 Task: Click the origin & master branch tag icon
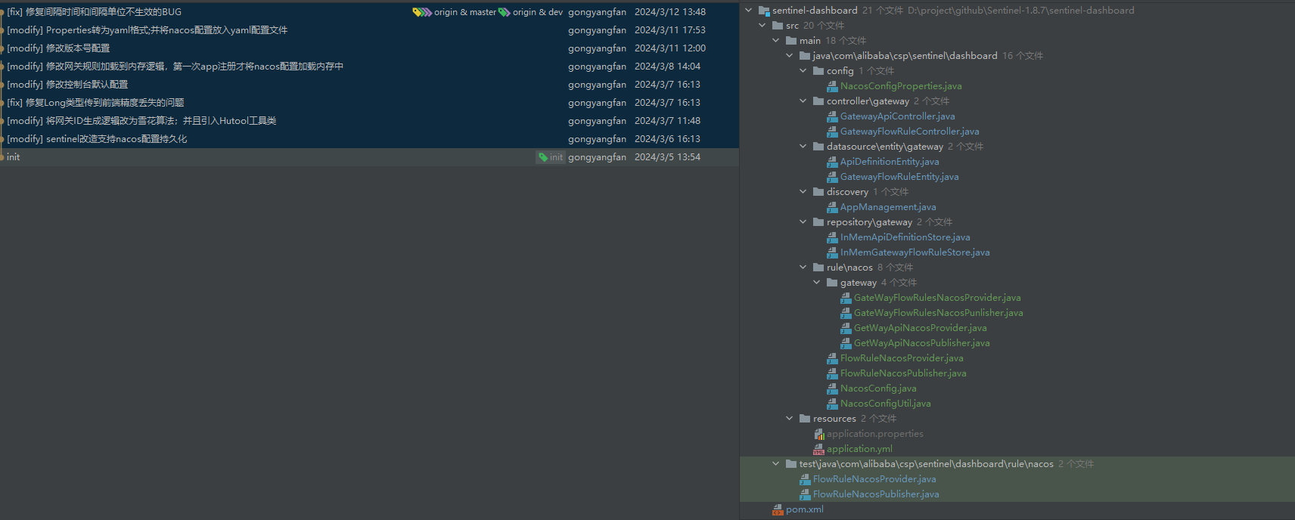[422, 12]
